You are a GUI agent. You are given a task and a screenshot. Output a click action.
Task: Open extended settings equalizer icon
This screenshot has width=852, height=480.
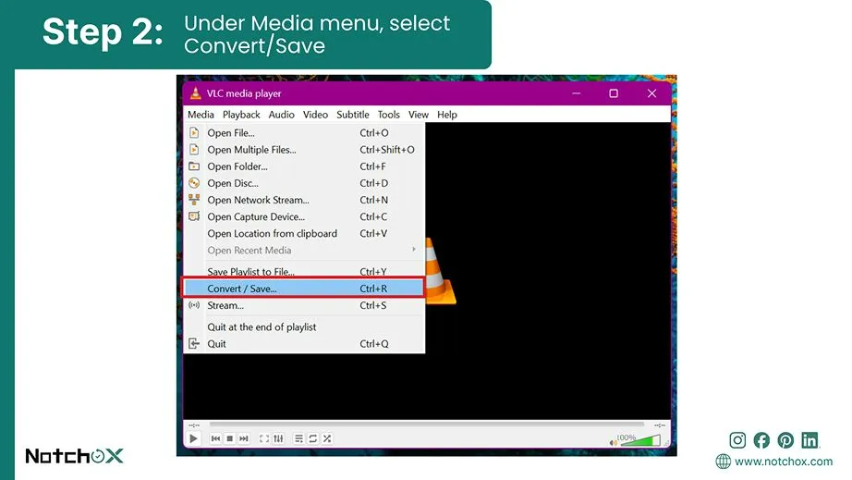pyautogui.click(x=278, y=438)
